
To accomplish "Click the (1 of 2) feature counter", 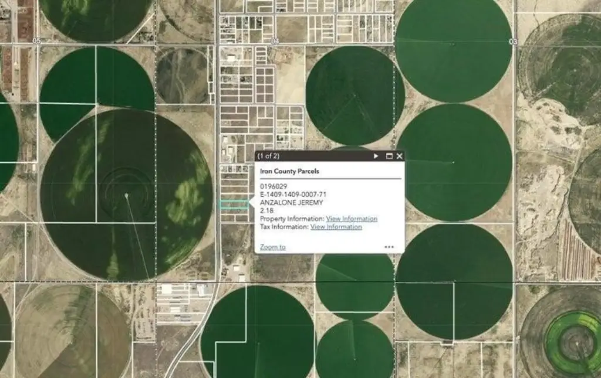I will coord(269,156).
